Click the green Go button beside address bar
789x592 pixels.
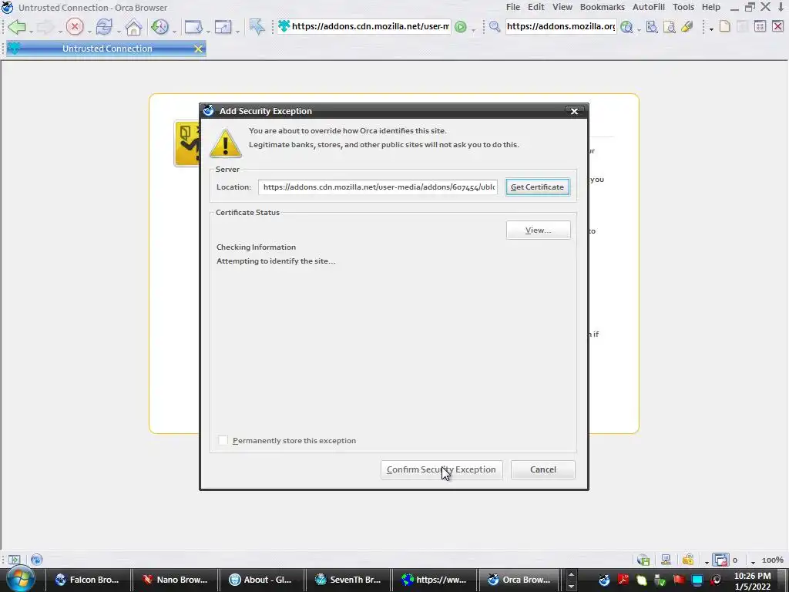point(461,27)
